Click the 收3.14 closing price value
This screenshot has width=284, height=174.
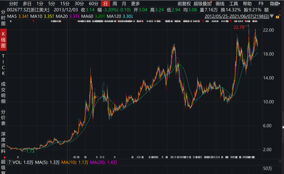tap(88, 10)
